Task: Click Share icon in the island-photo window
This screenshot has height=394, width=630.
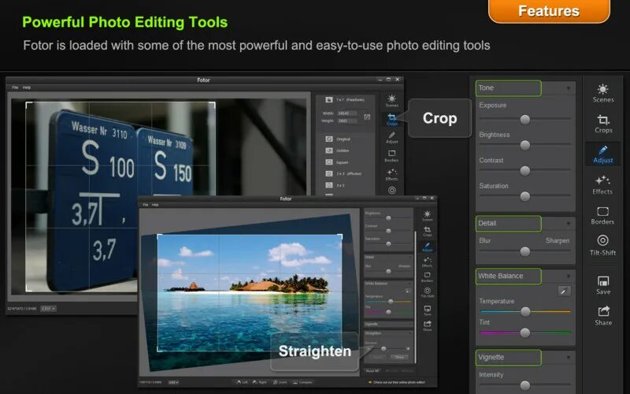Action: (428, 325)
